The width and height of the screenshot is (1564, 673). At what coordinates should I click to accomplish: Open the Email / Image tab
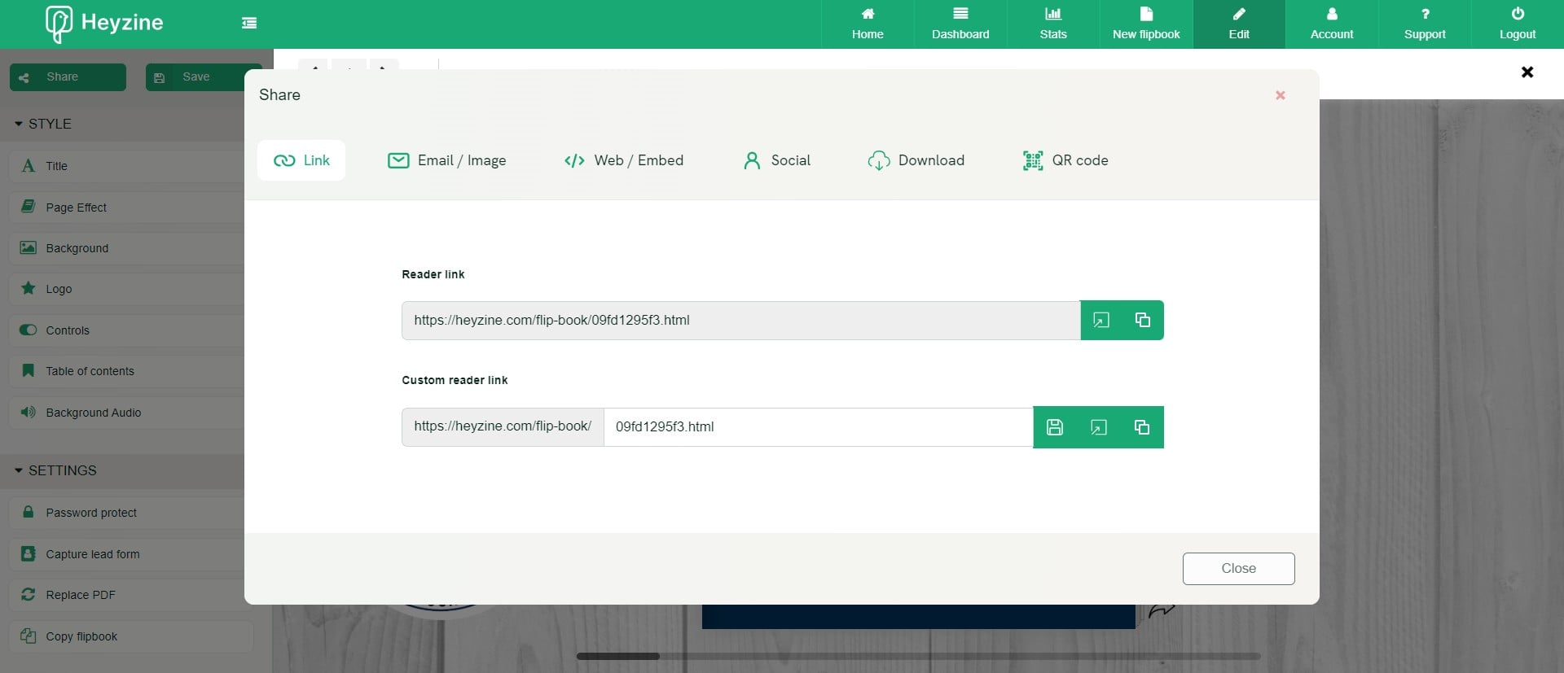tap(446, 160)
